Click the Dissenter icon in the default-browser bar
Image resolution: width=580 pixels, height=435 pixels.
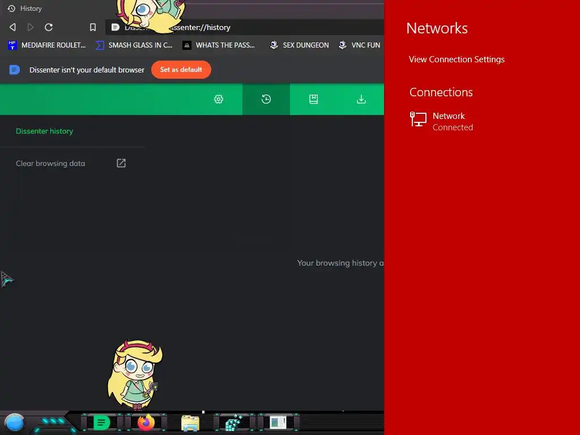(x=14, y=70)
